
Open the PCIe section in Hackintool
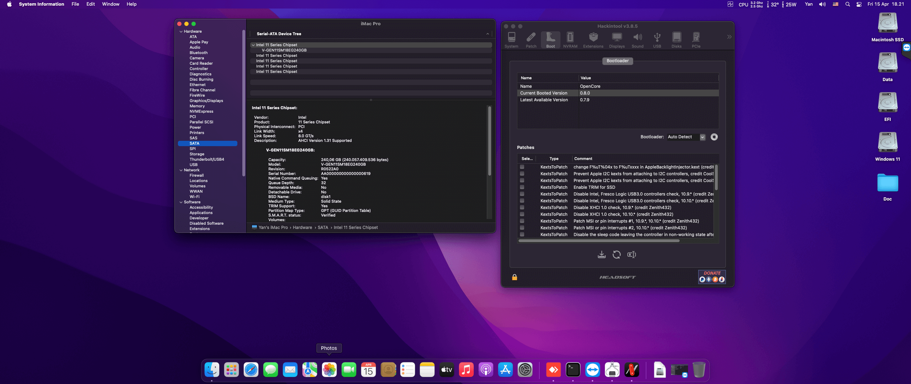pyautogui.click(x=696, y=40)
